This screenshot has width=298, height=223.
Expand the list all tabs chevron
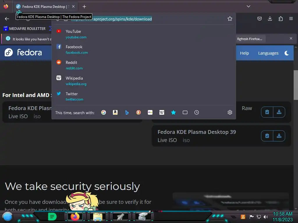pyautogui.click(x=249, y=6)
